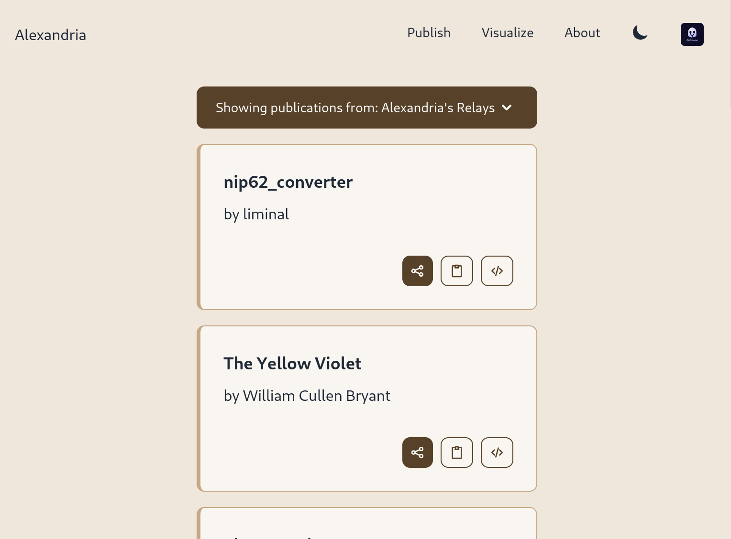Copy The Yellow Violet with clipboard icon
Screen dimensions: 731x539
point(457,453)
